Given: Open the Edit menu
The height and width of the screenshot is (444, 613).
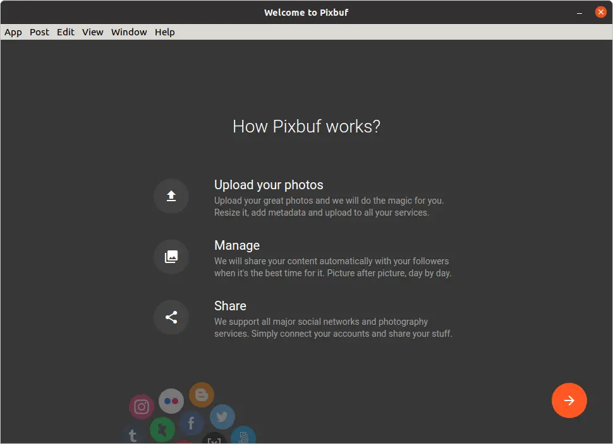Looking at the screenshot, I should tap(65, 32).
